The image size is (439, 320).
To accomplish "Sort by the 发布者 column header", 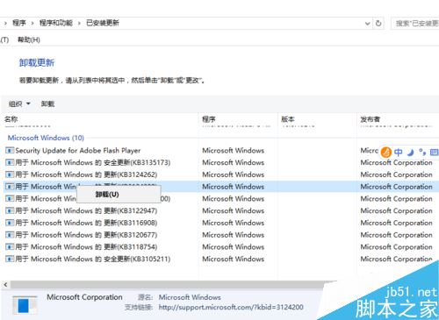I will pos(371,119).
